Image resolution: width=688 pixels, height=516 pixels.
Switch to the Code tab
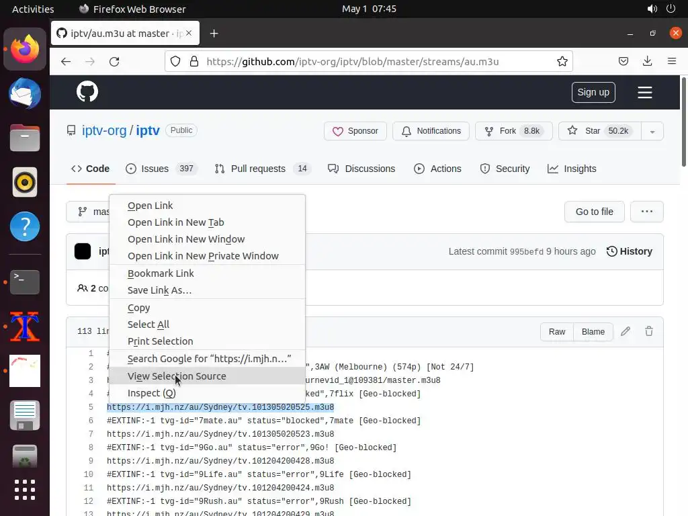point(91,169)
